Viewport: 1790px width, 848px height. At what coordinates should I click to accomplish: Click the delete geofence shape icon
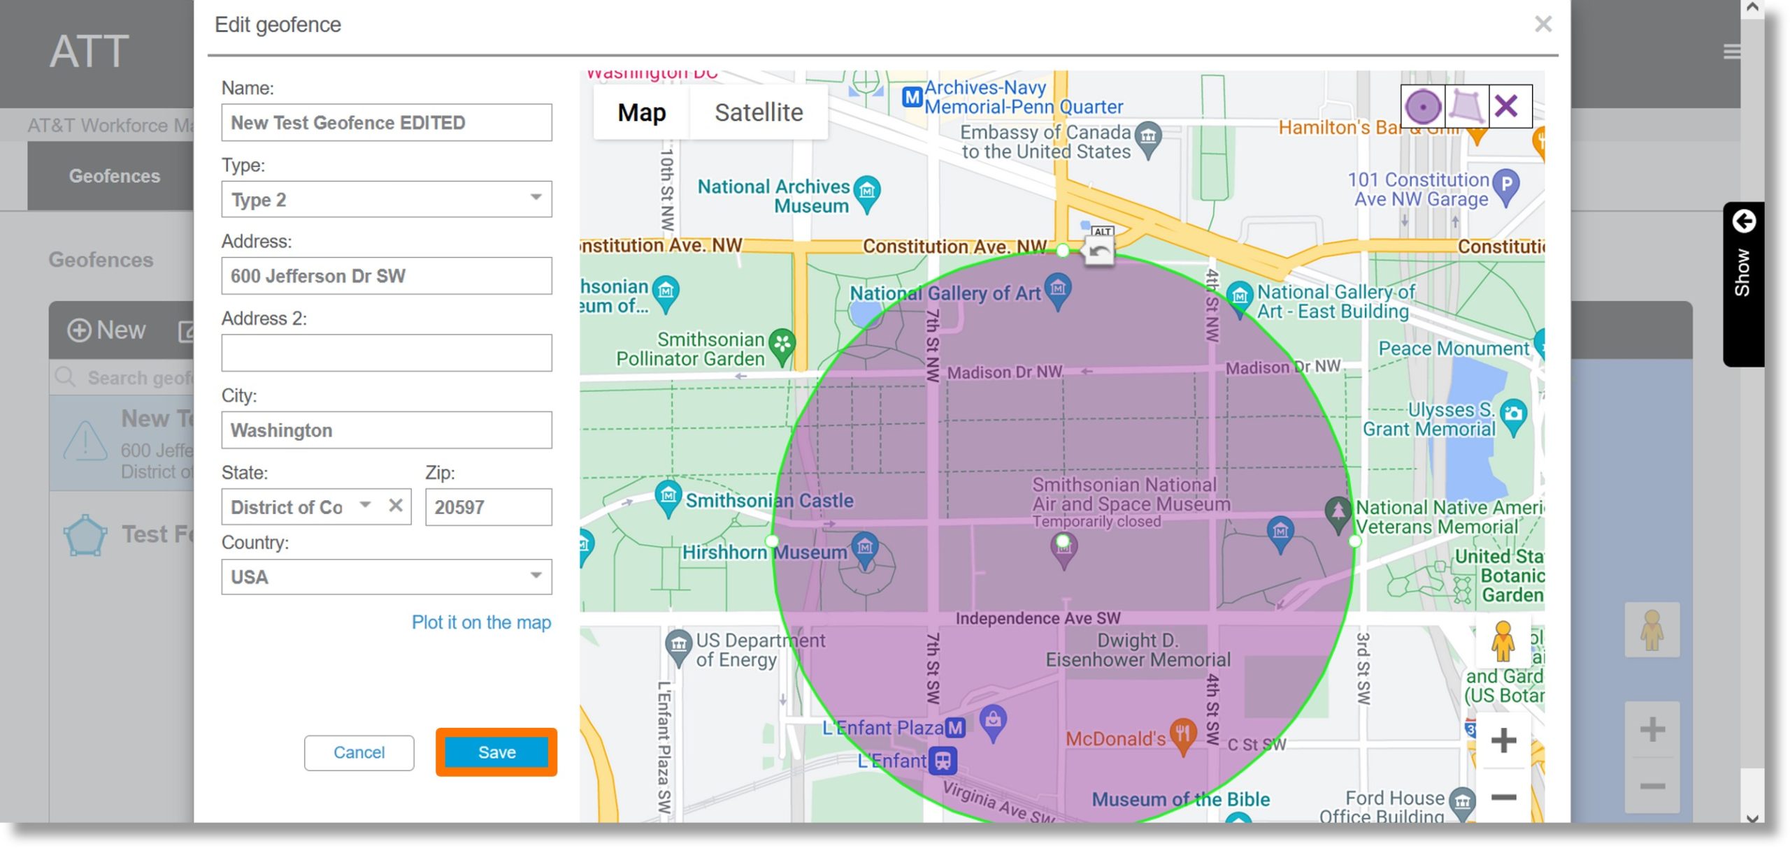coord(1508,106)
